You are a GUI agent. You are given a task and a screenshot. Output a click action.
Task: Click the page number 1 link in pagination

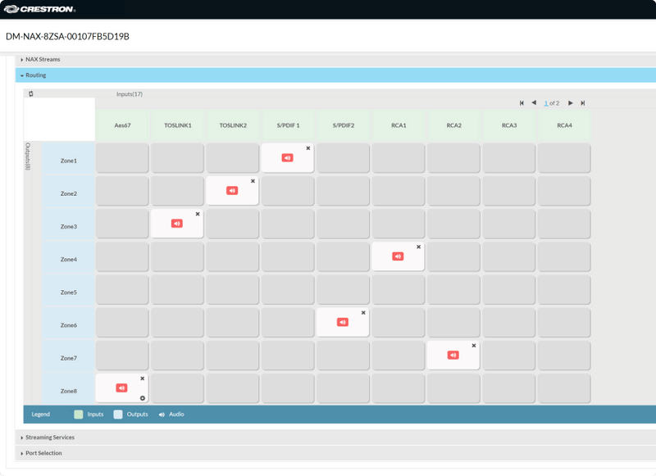545,103
